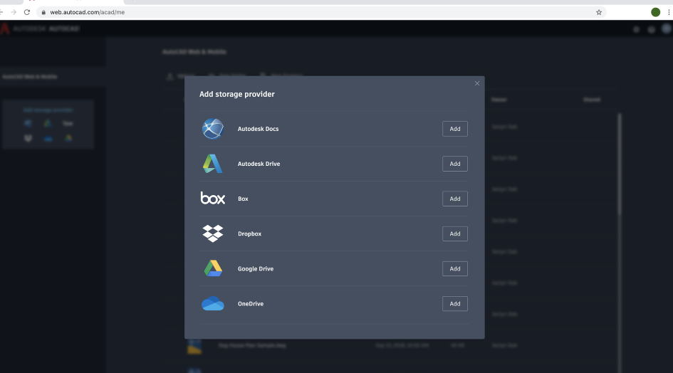Open the green browser profile avatar
673x373 pixels.
pyautogui.click(x=655, y=12)
